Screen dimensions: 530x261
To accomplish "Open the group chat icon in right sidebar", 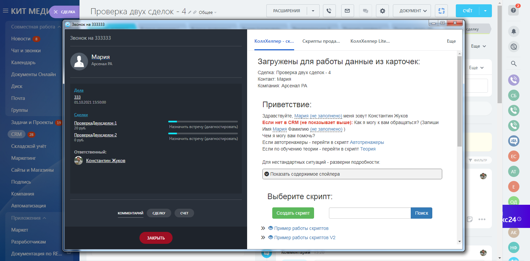I will pos(513,141).
